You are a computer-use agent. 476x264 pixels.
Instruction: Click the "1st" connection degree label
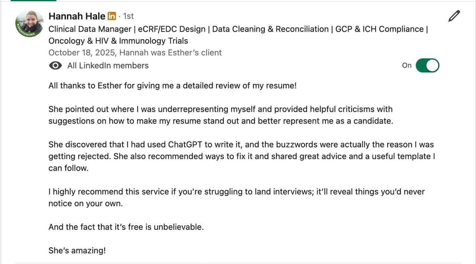pyautogui.click(x=128, y=16)
